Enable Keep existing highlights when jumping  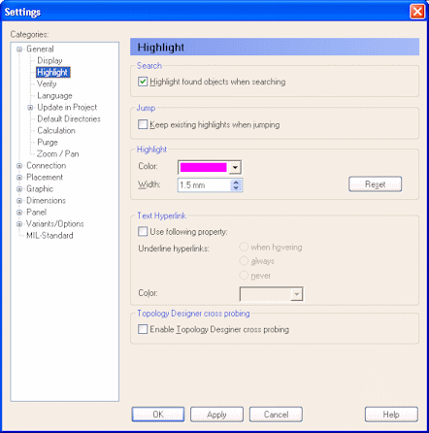click(x=143, y=124)
